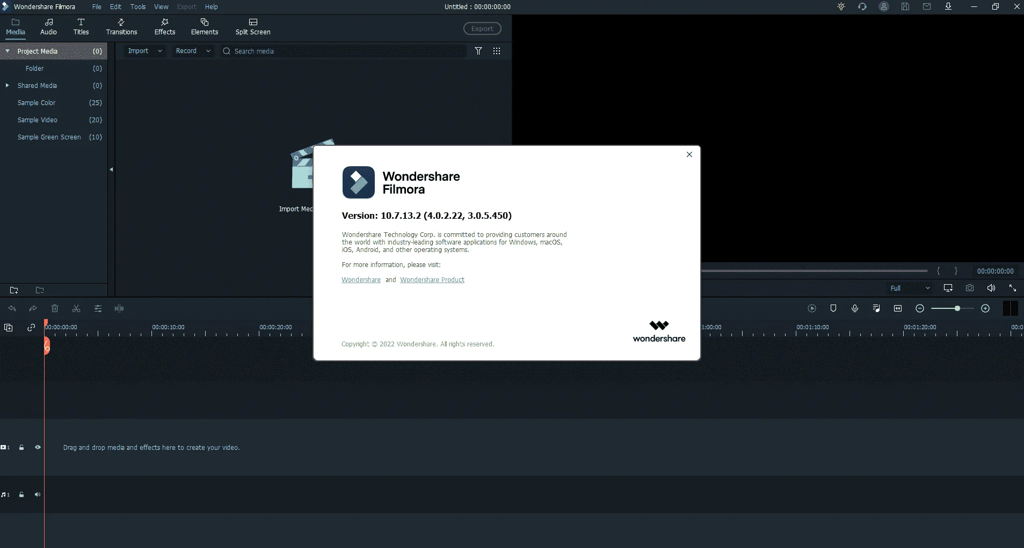Zoom out the timeline
Image resolution: width=1024 pixels, height=548 pixels.
click(x=920, y=308)
